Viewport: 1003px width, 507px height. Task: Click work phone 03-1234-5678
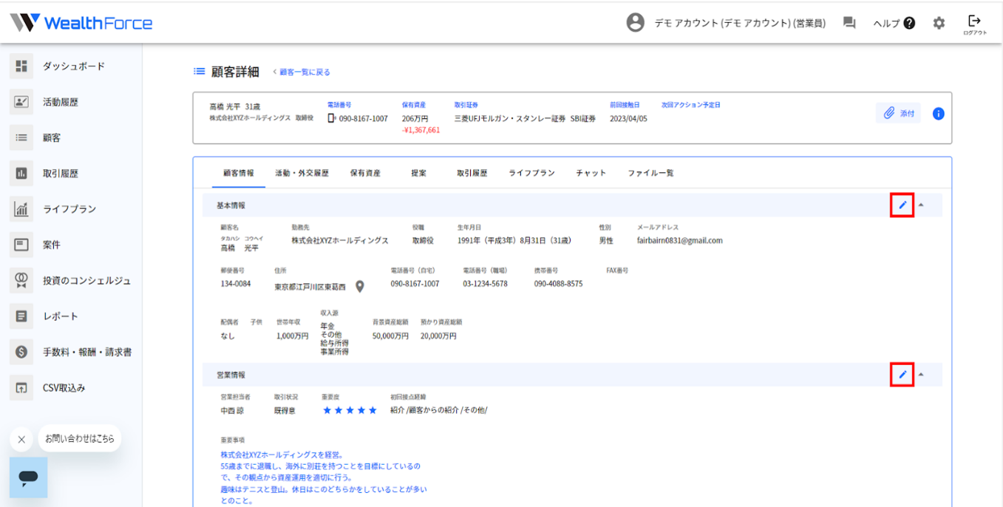486,284
